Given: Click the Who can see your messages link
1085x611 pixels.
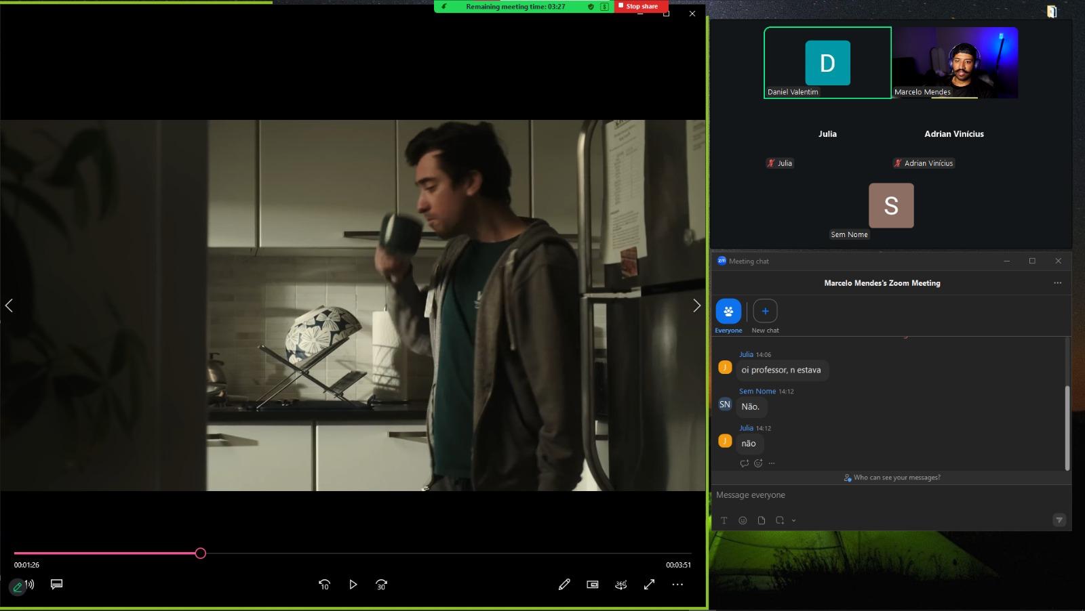Looking at the screenshot, I should pyautogui.click(x=892, y=478).
